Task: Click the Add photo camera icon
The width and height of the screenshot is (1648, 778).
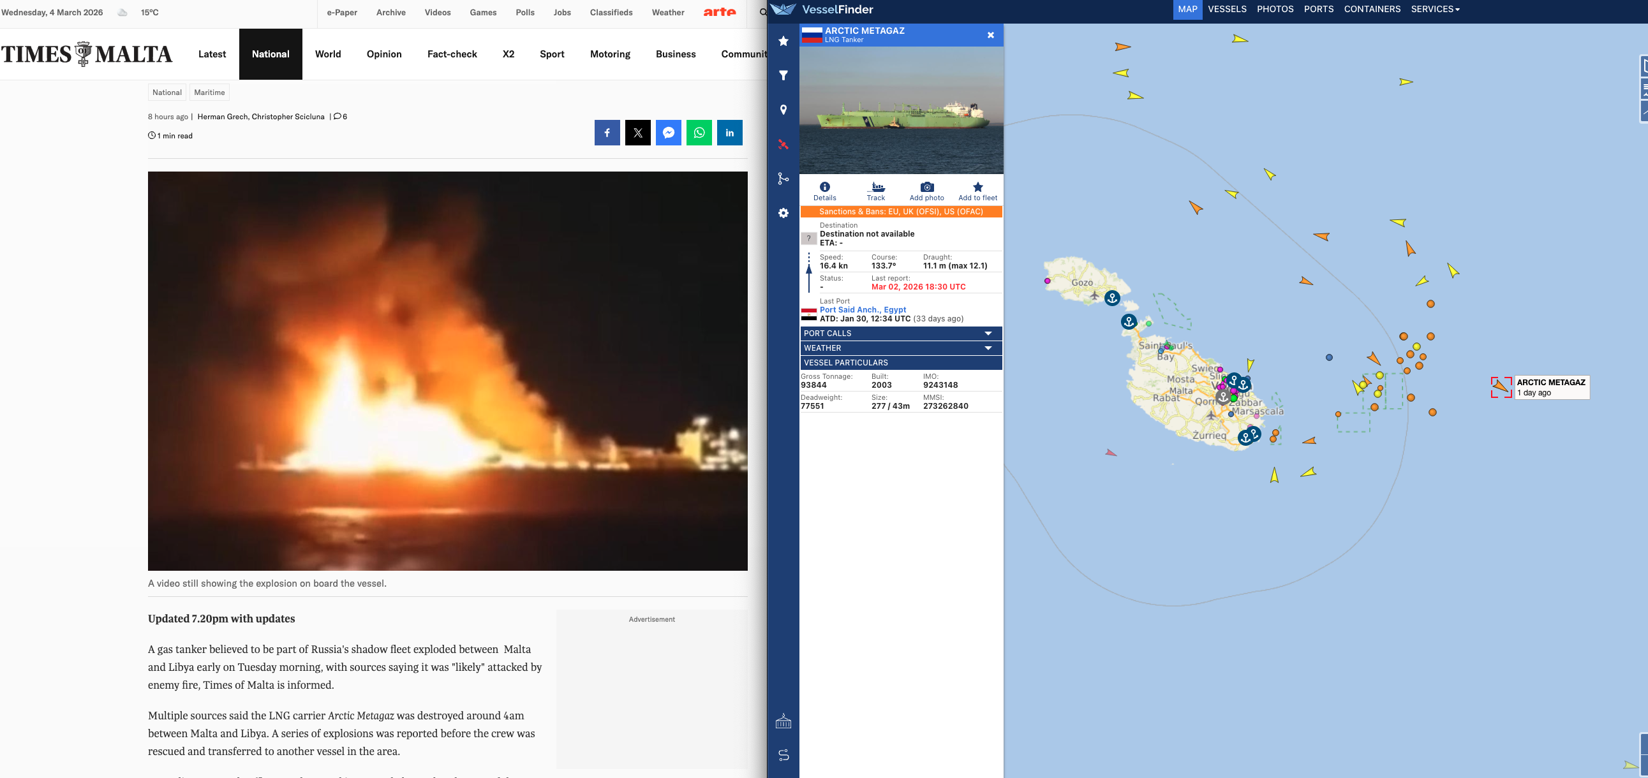Action: click(926, 191)
